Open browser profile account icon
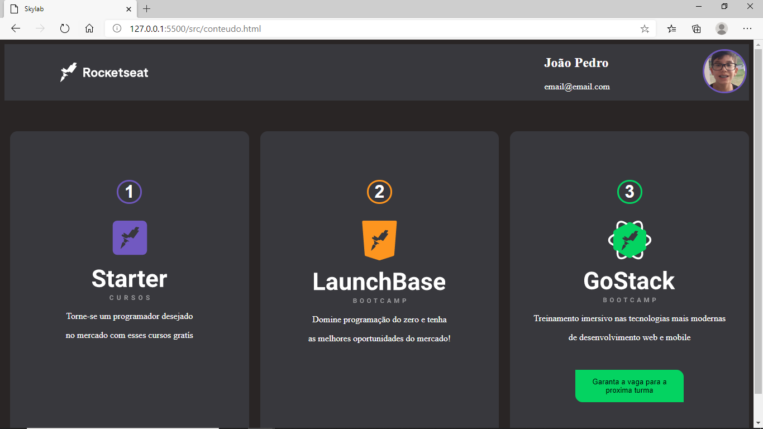Screen dimensions: 763x429 point(722,28)
